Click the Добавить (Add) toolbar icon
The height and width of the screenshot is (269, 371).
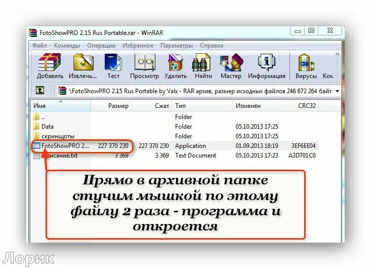(x=50, y=62)
